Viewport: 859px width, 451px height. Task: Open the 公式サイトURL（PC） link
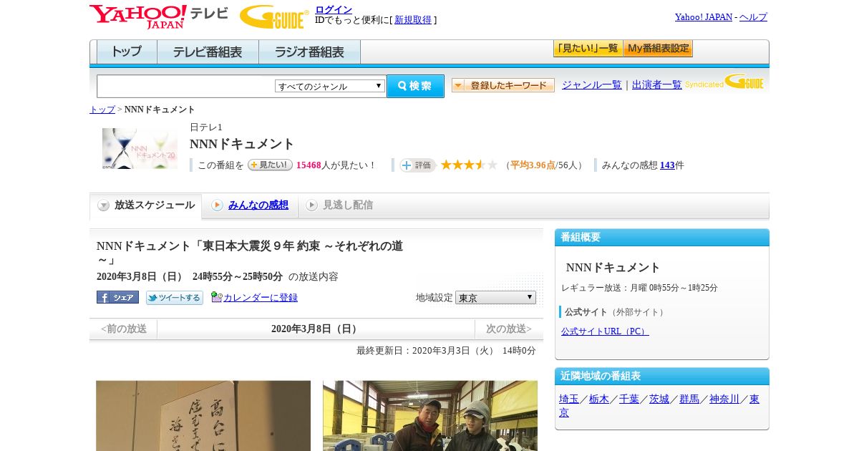tap(605, 331)
